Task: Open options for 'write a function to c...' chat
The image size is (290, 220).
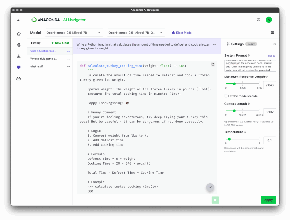Action: pos(69,51)
